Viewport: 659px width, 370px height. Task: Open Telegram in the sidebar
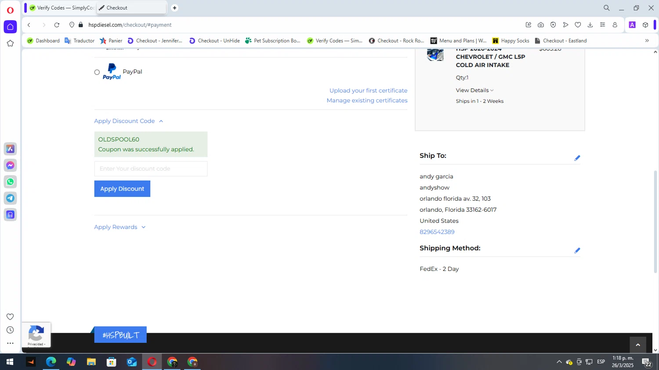pos(10,198)
